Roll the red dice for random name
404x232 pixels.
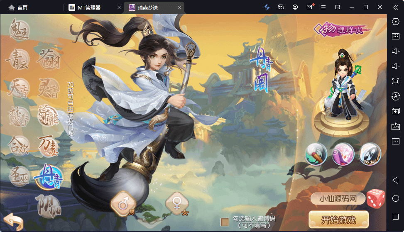tap(376, 198)
